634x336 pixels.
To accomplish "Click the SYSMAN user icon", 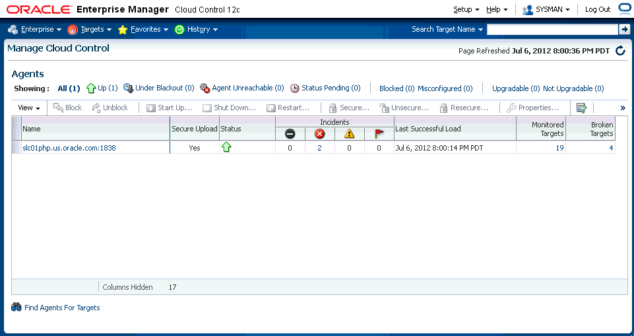I will tap(527, 10).
